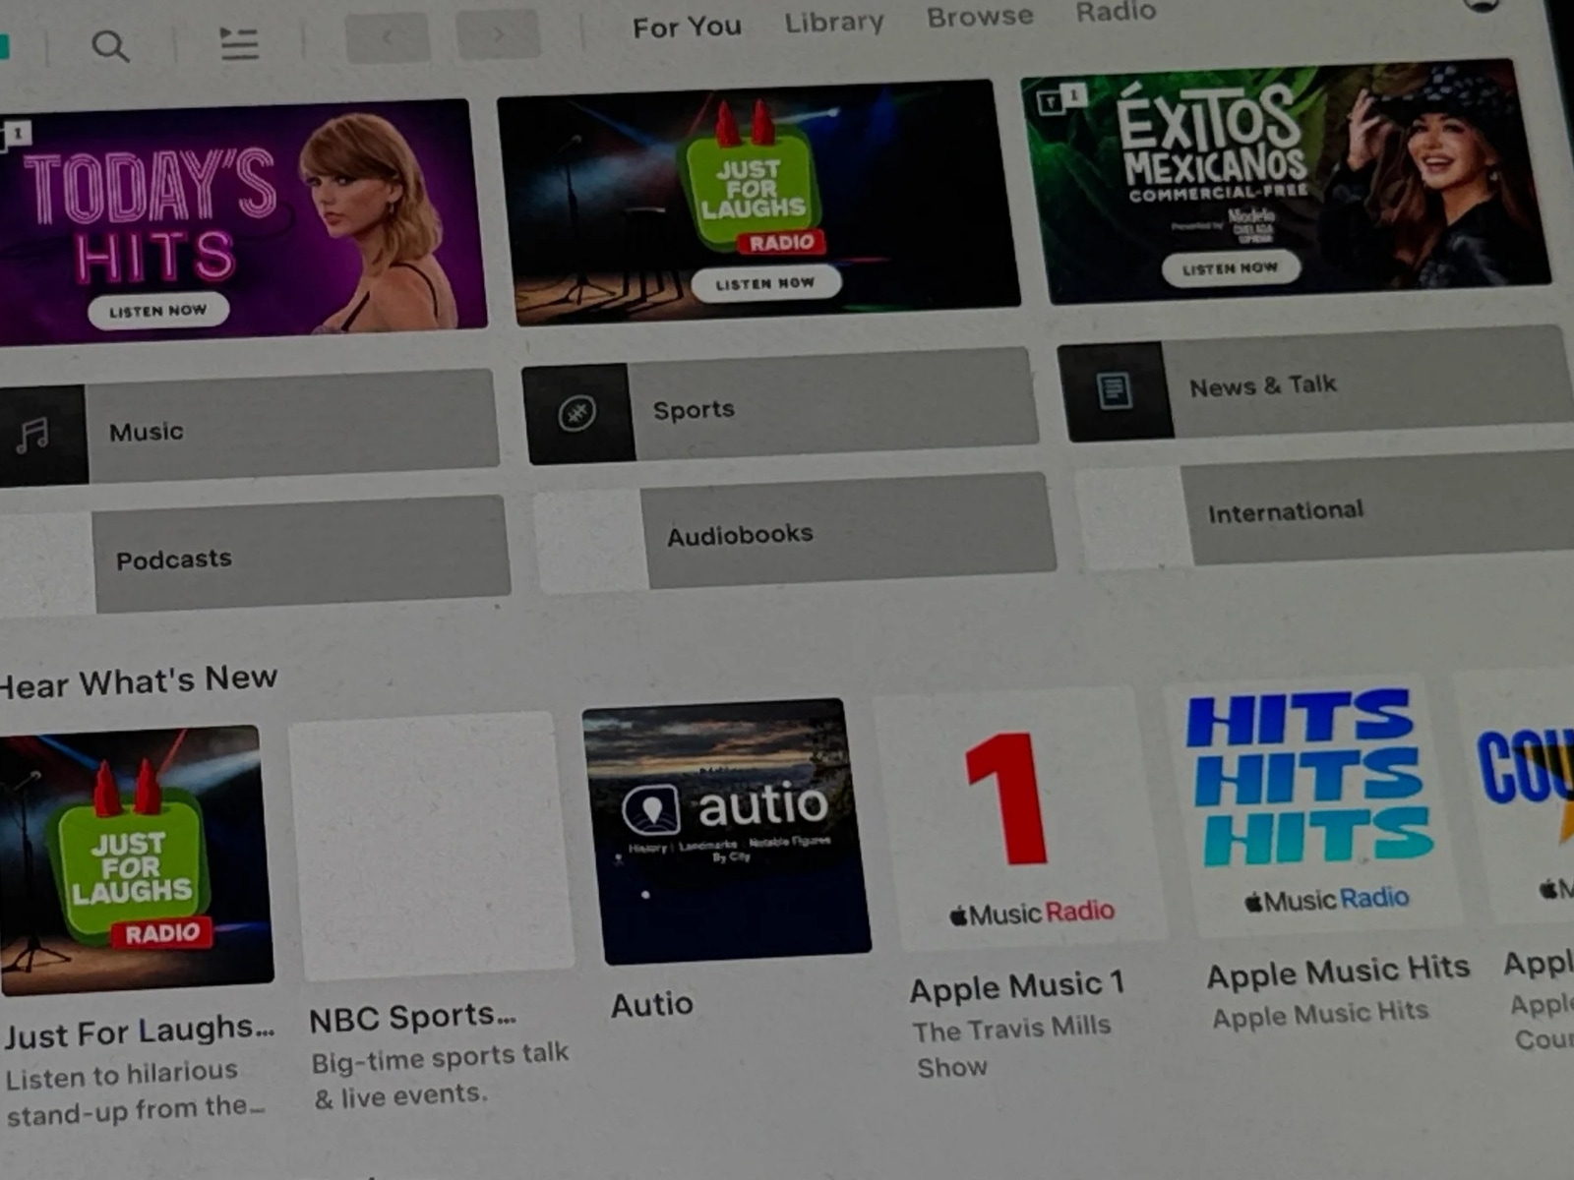Open the Music category
Viewport: 1574px width, 1180px height.
click(x=248, y=429)
